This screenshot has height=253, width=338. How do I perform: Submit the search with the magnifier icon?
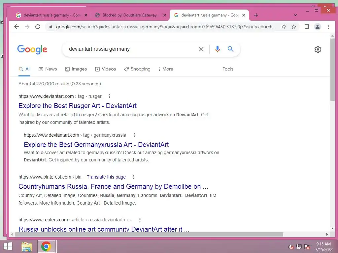coord(230,49)
